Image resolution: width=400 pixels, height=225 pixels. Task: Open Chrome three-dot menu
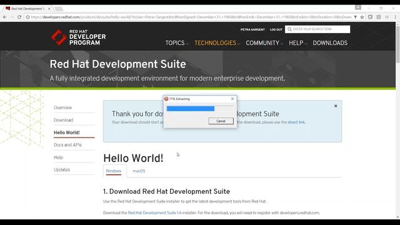pyautogui.click(x=395, y=17)
